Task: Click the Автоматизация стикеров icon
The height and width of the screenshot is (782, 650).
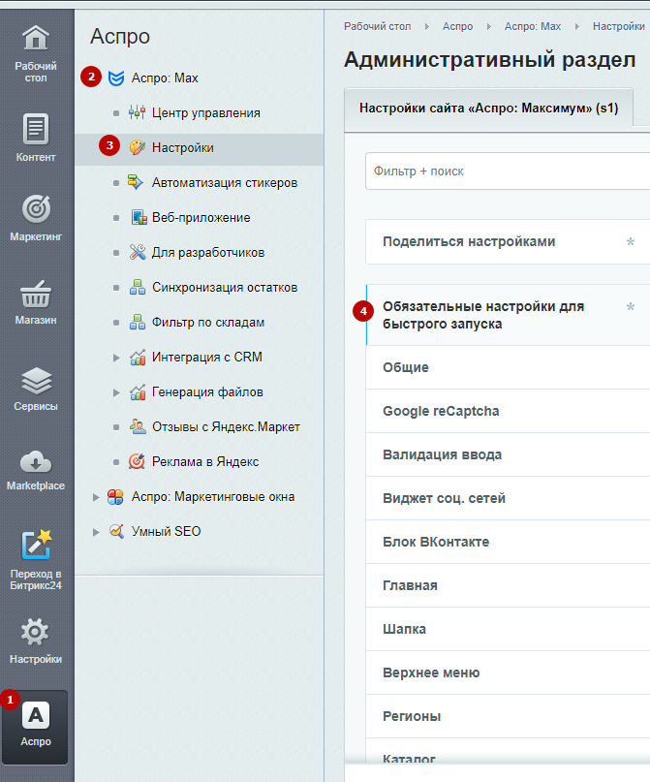Action: 136,182
